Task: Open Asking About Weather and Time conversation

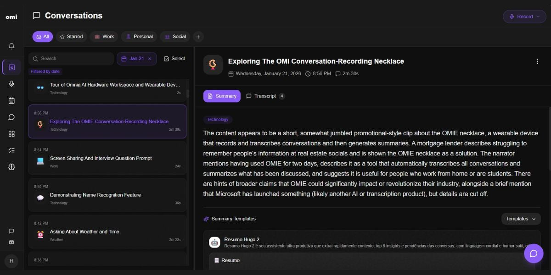Action: coord(107,231)
